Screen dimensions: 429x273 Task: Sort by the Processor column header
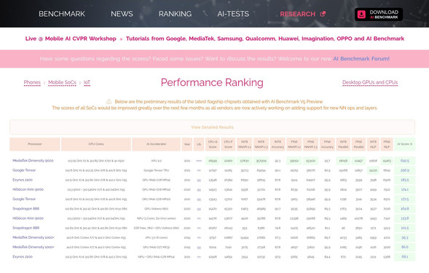(35, 144)
